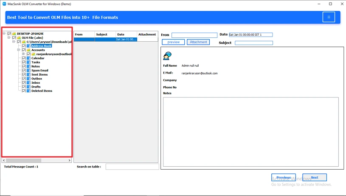The height and width of the screenshot is (196, 346).
Task: Select the Sat Jan 01 message row
Action: 116,40
